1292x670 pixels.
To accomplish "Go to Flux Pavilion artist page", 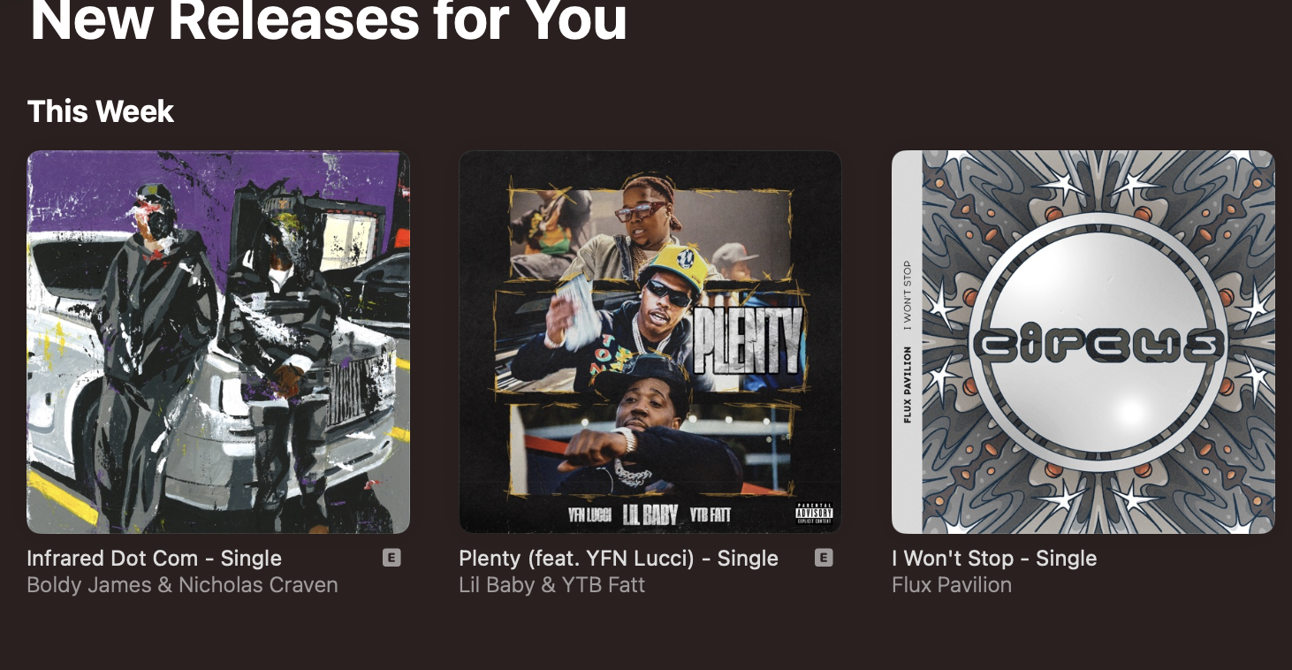I will click(x=952, y=585).
